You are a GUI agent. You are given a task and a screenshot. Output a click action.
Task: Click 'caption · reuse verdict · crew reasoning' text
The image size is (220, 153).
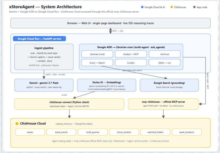point(44,87)
